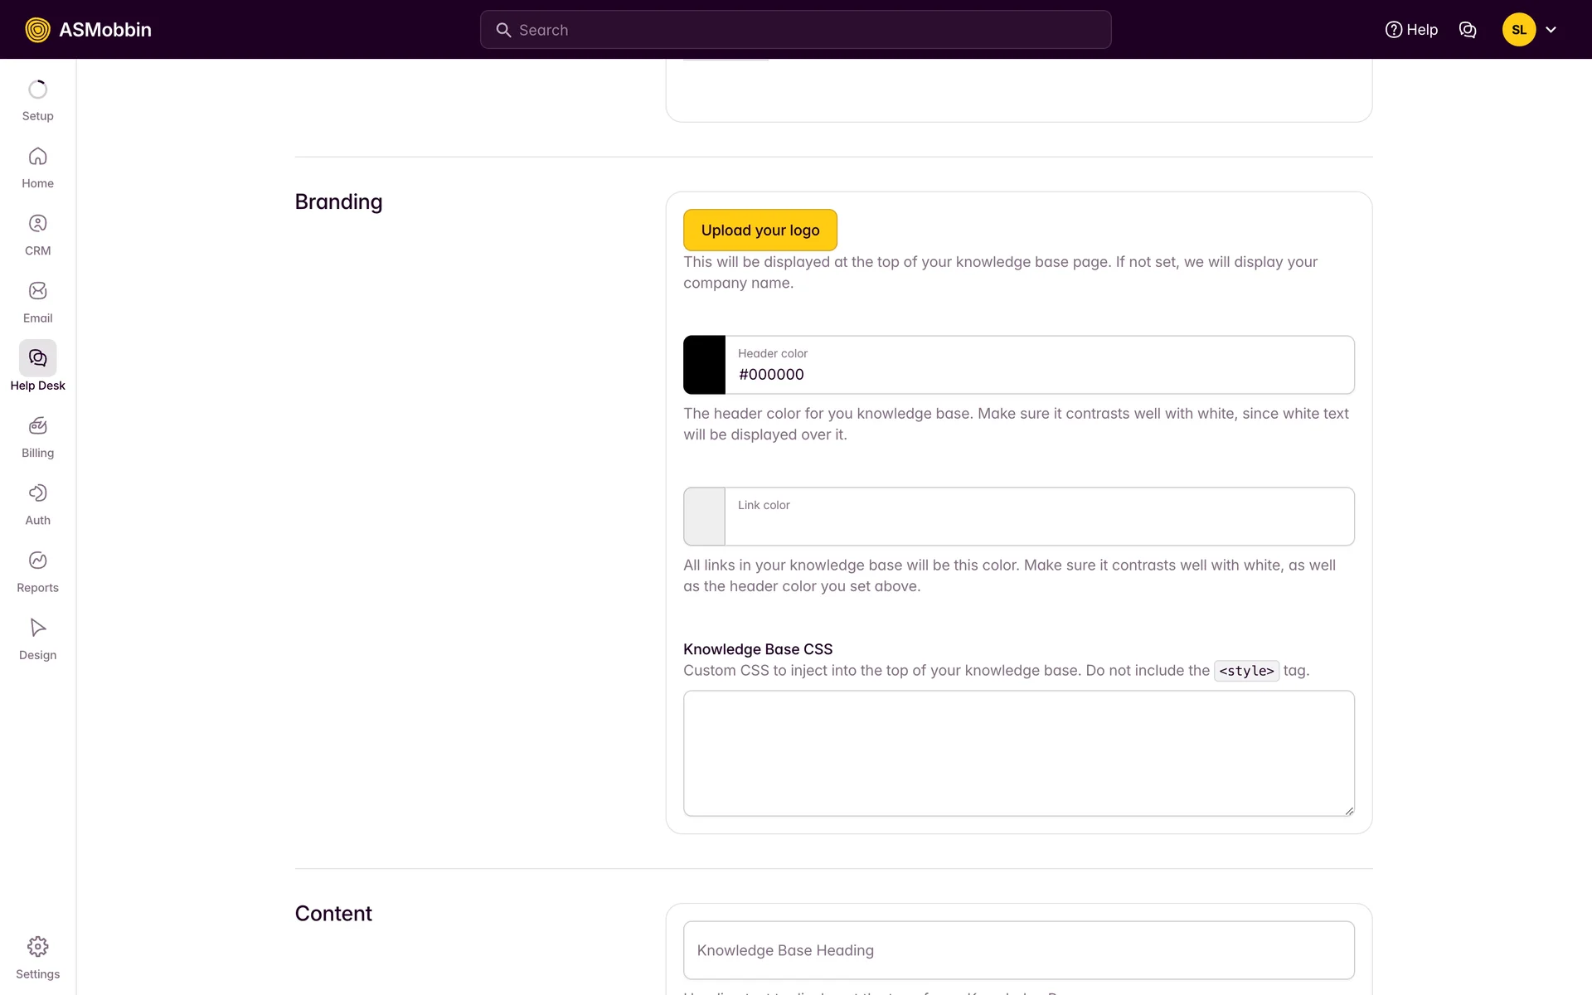
Task: Open the Reports sidebar icon
Action: pyautogui.click(x=37, y=561)
